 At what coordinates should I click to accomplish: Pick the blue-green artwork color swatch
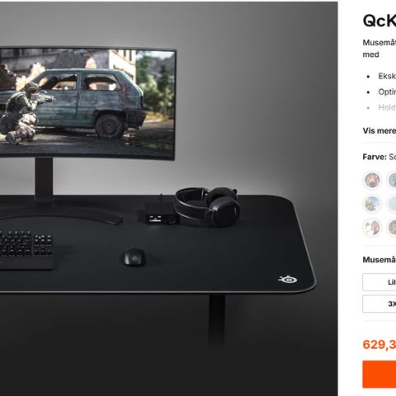coord(372,204)
